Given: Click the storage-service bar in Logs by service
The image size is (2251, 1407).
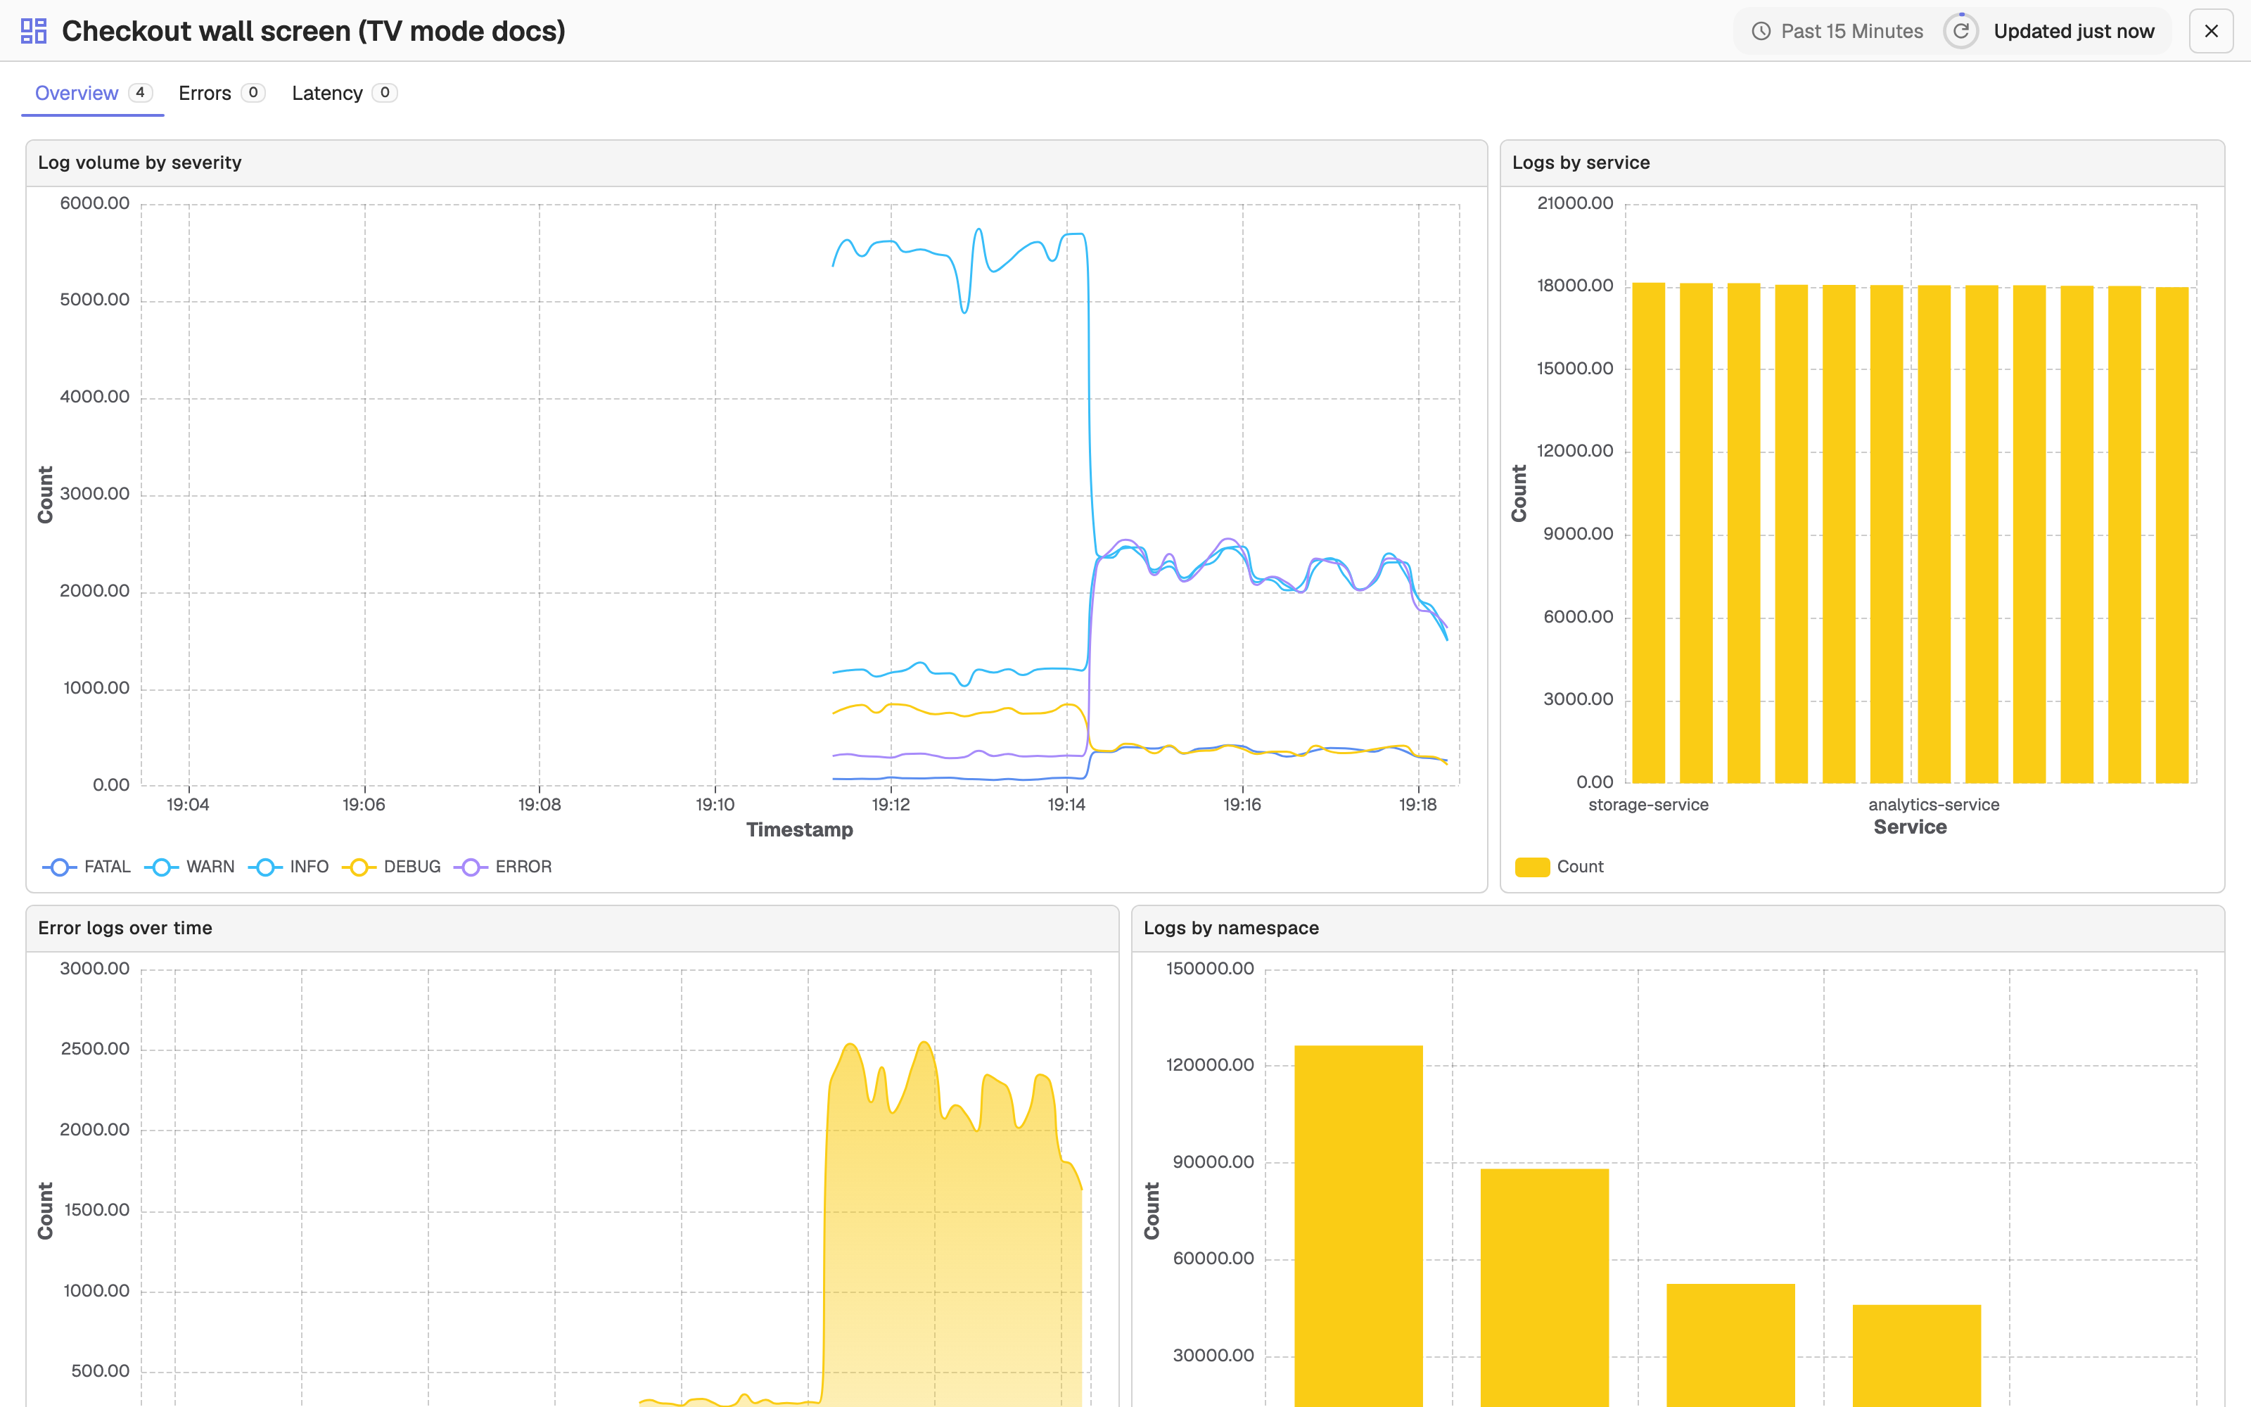Looking at the screenshot, I should 1648,533.
